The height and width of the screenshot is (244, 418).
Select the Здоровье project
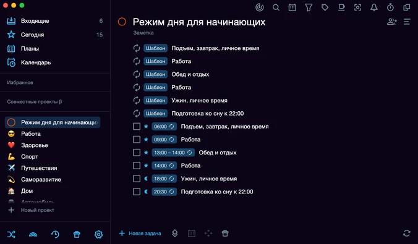click(53, 145)
